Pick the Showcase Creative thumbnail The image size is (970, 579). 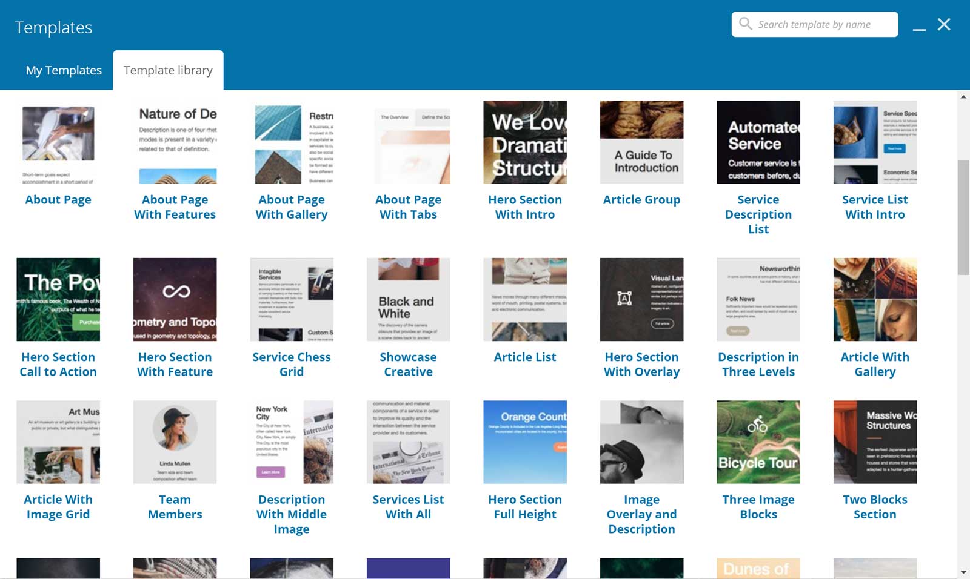409,300
